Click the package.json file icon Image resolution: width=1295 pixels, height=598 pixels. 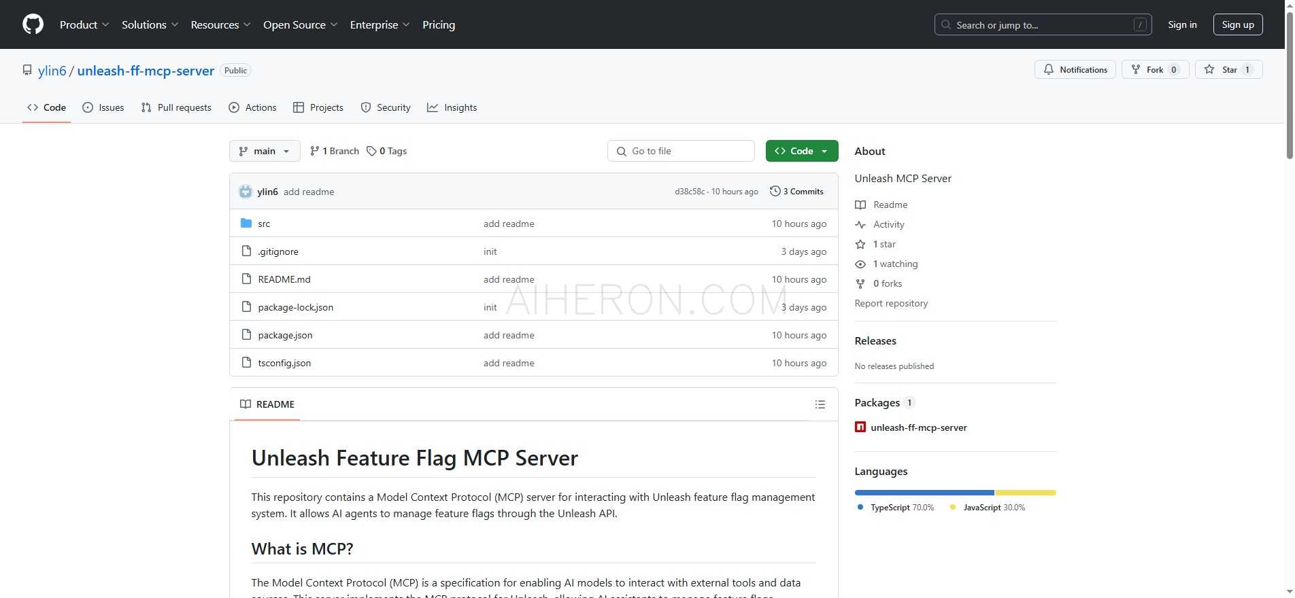(x=246, y=335)
